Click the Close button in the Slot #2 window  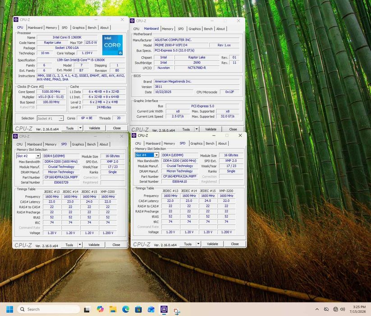[116, 245]
